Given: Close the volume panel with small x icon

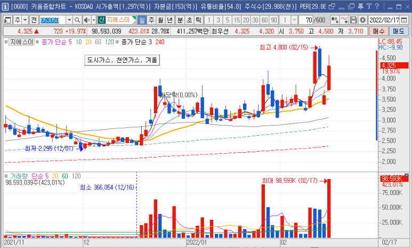Looking at the screenshot, I should coord(407,175).
